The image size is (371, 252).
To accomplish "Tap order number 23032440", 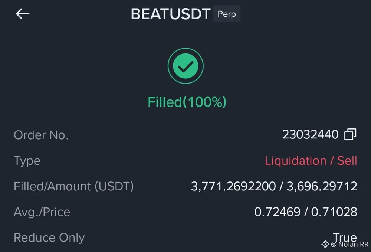I will (310, 134).
